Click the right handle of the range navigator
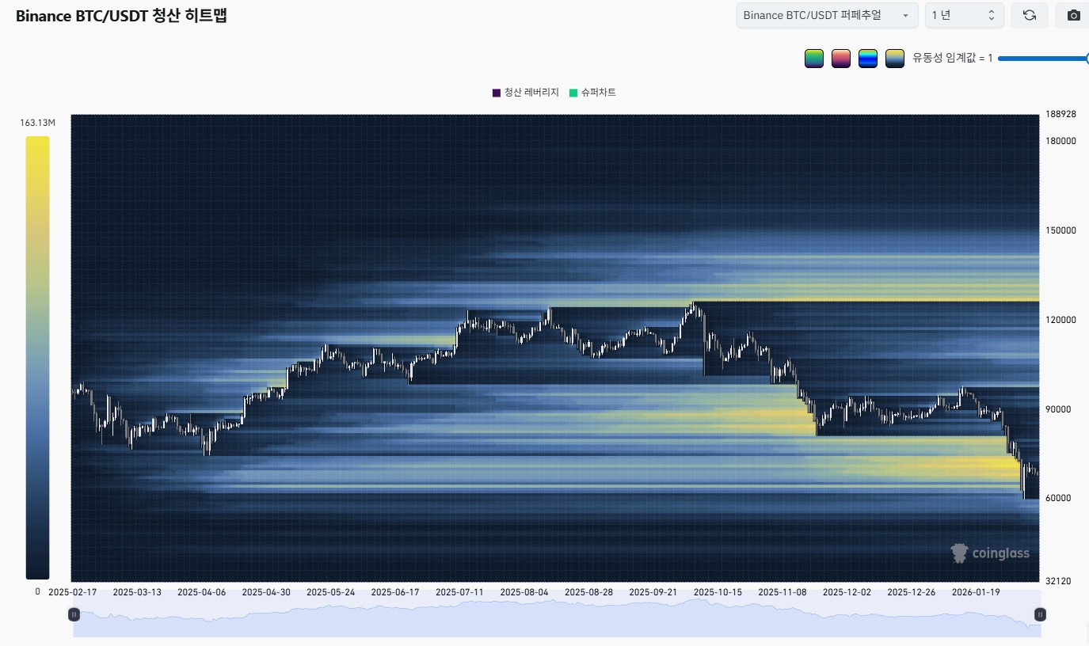Image resolution: width=1089 pixels, height=646 pixels. 1041,614
